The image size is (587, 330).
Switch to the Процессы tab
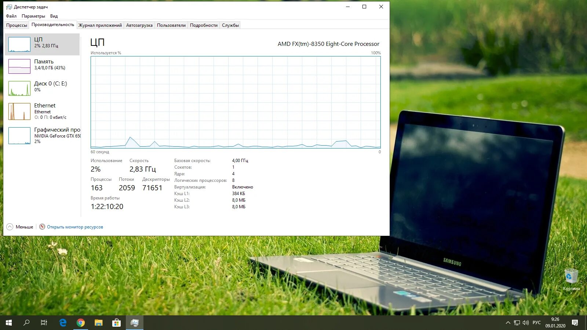click(16, 25)
